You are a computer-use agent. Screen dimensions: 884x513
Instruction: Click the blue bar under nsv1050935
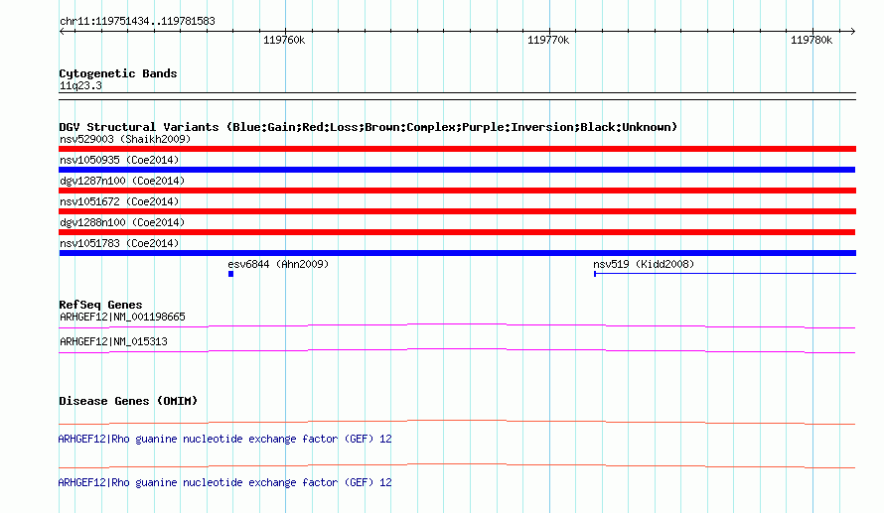point(457,170)
